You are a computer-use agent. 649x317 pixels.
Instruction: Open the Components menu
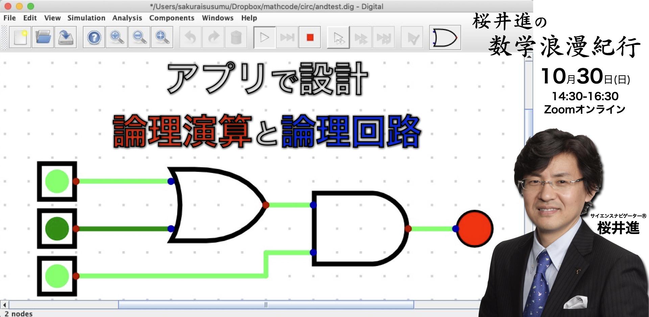pyautogui.click(x=172, y=18)
